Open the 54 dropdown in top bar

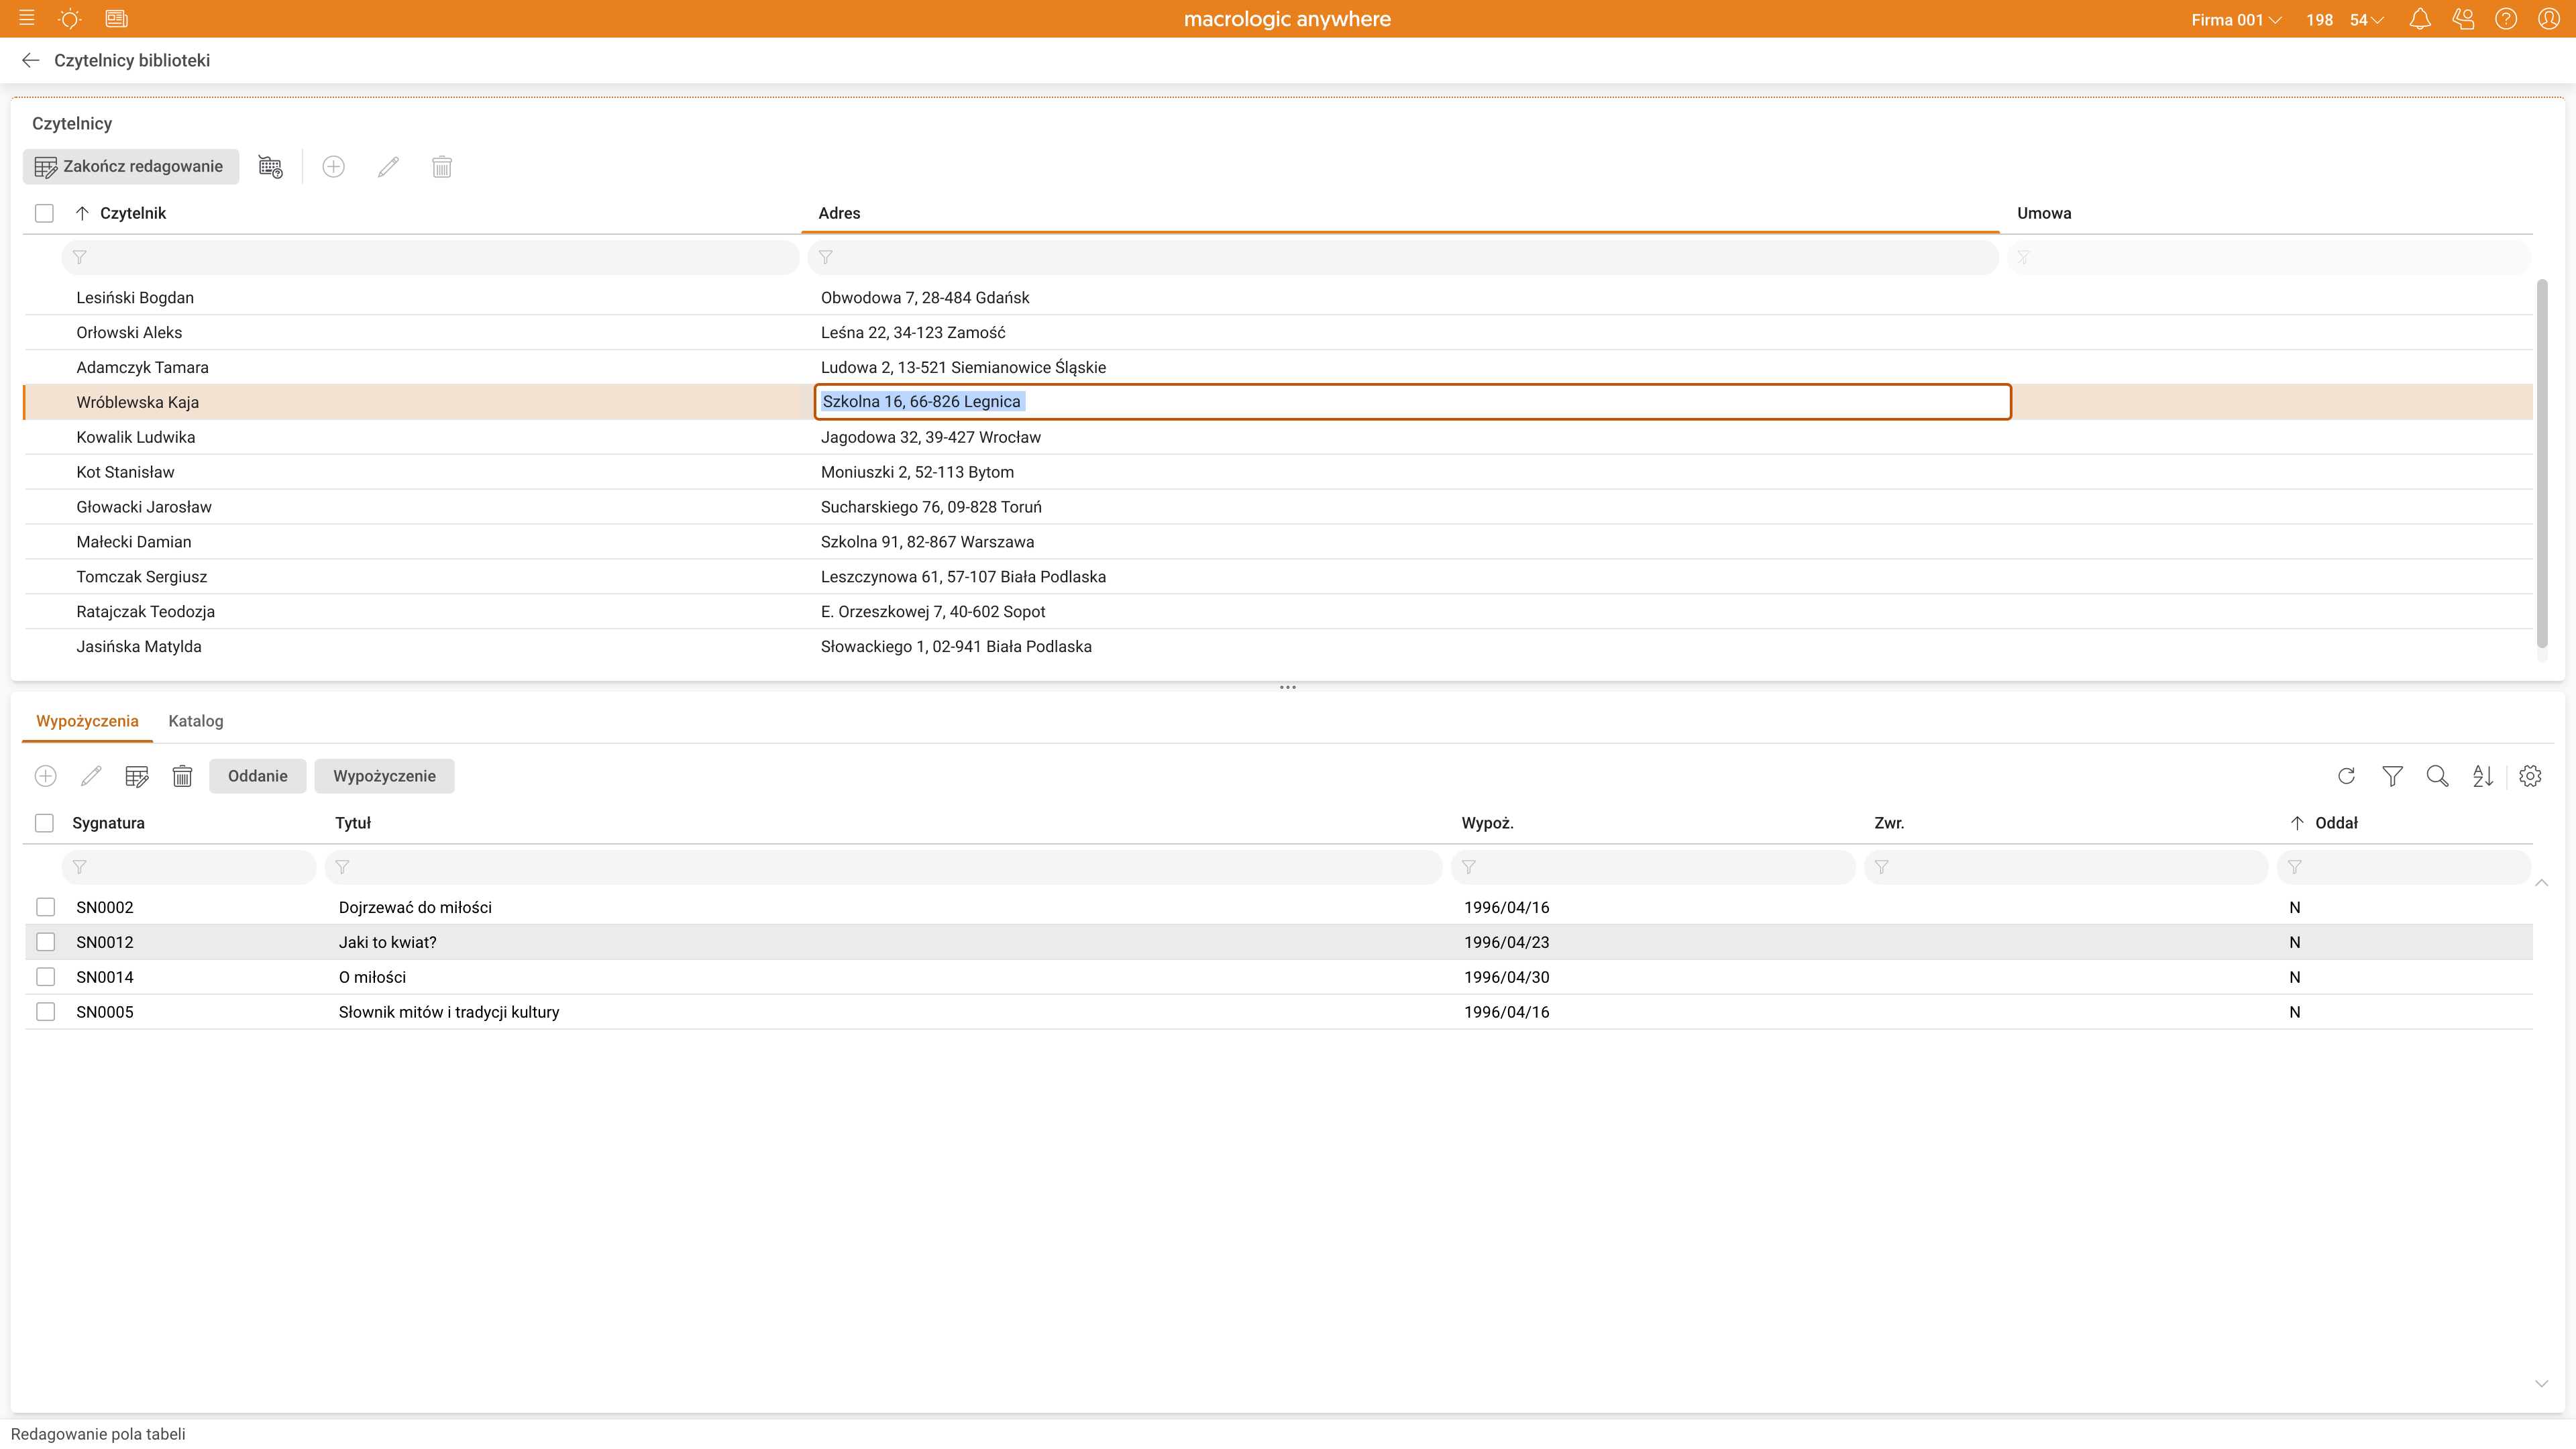pos(2366,20)
